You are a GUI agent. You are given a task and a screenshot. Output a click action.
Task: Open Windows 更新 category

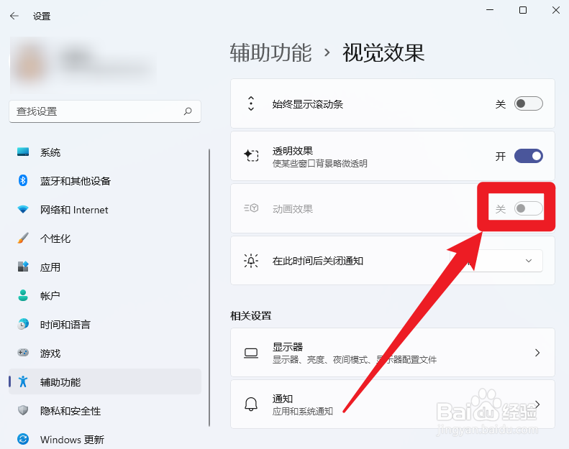click(x=105, y=439)
